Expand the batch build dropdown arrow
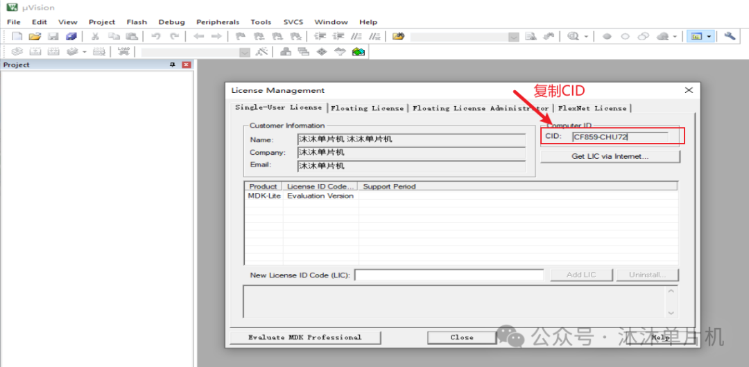 tap(85, 52)
